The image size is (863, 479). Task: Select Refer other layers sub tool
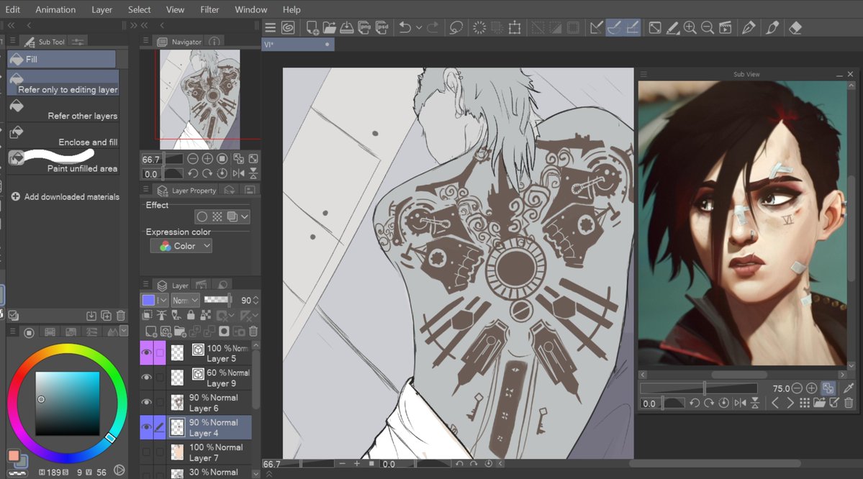click(63, 109)
